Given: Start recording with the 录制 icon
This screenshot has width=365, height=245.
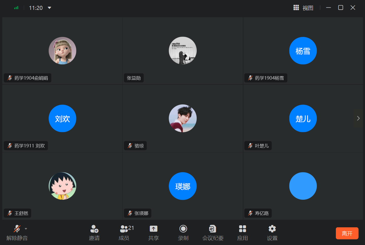Looking at the screenshot, I should pyautogui.click(x=183, y=229).
